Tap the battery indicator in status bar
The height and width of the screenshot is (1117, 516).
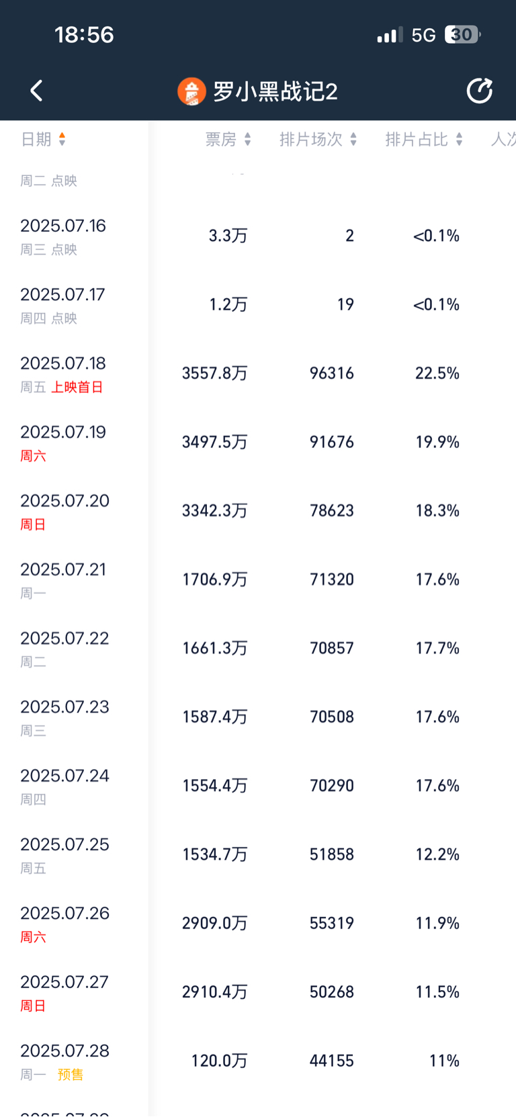tap(463, 34)
